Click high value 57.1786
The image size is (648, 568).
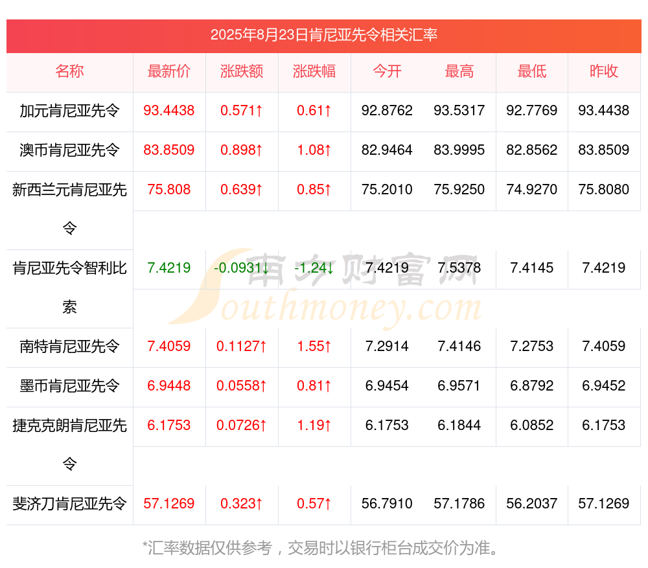[x=459, y=503]
